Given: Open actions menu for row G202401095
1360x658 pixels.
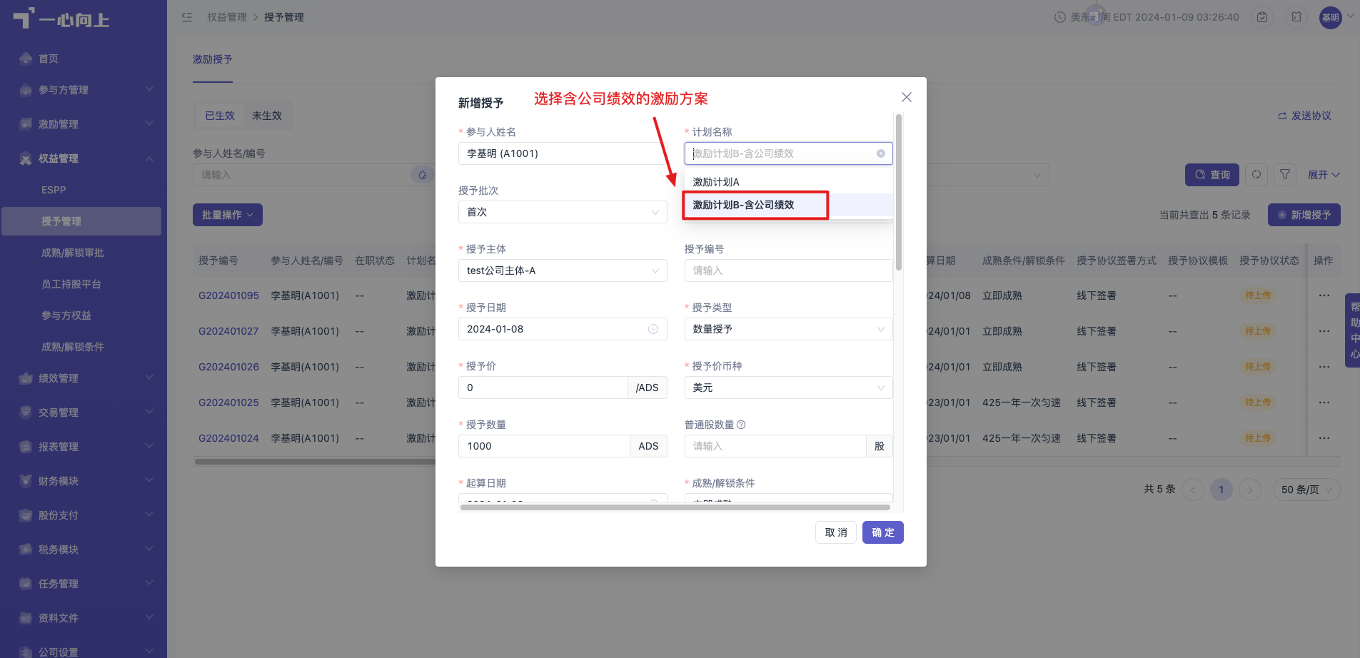Looking at the screenshot, I should (1324, 295).
